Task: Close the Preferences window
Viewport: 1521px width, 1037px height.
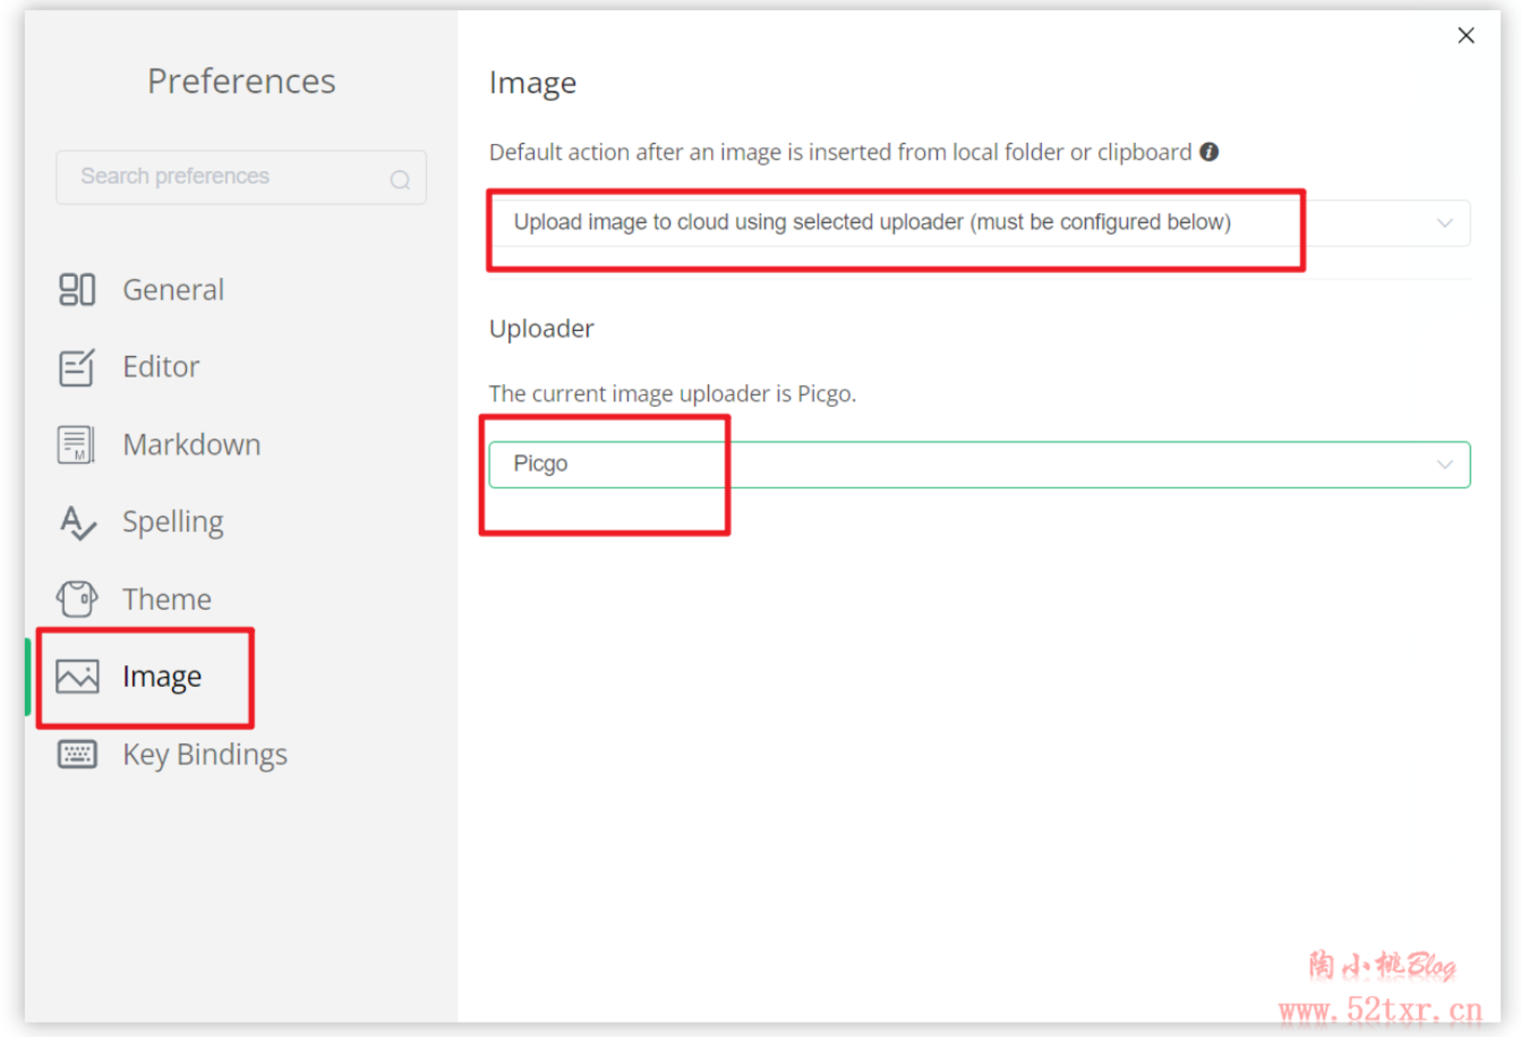Action: click(1465, 36)
